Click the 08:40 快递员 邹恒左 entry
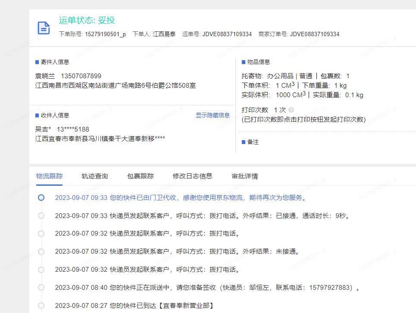This screenshot has width=416, height=313. click(x=207, y=288)
